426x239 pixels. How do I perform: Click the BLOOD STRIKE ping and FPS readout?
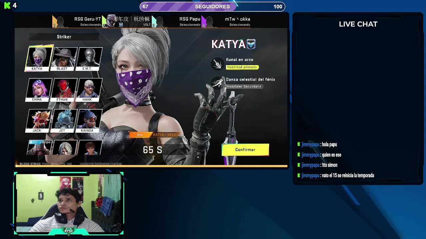46,164
